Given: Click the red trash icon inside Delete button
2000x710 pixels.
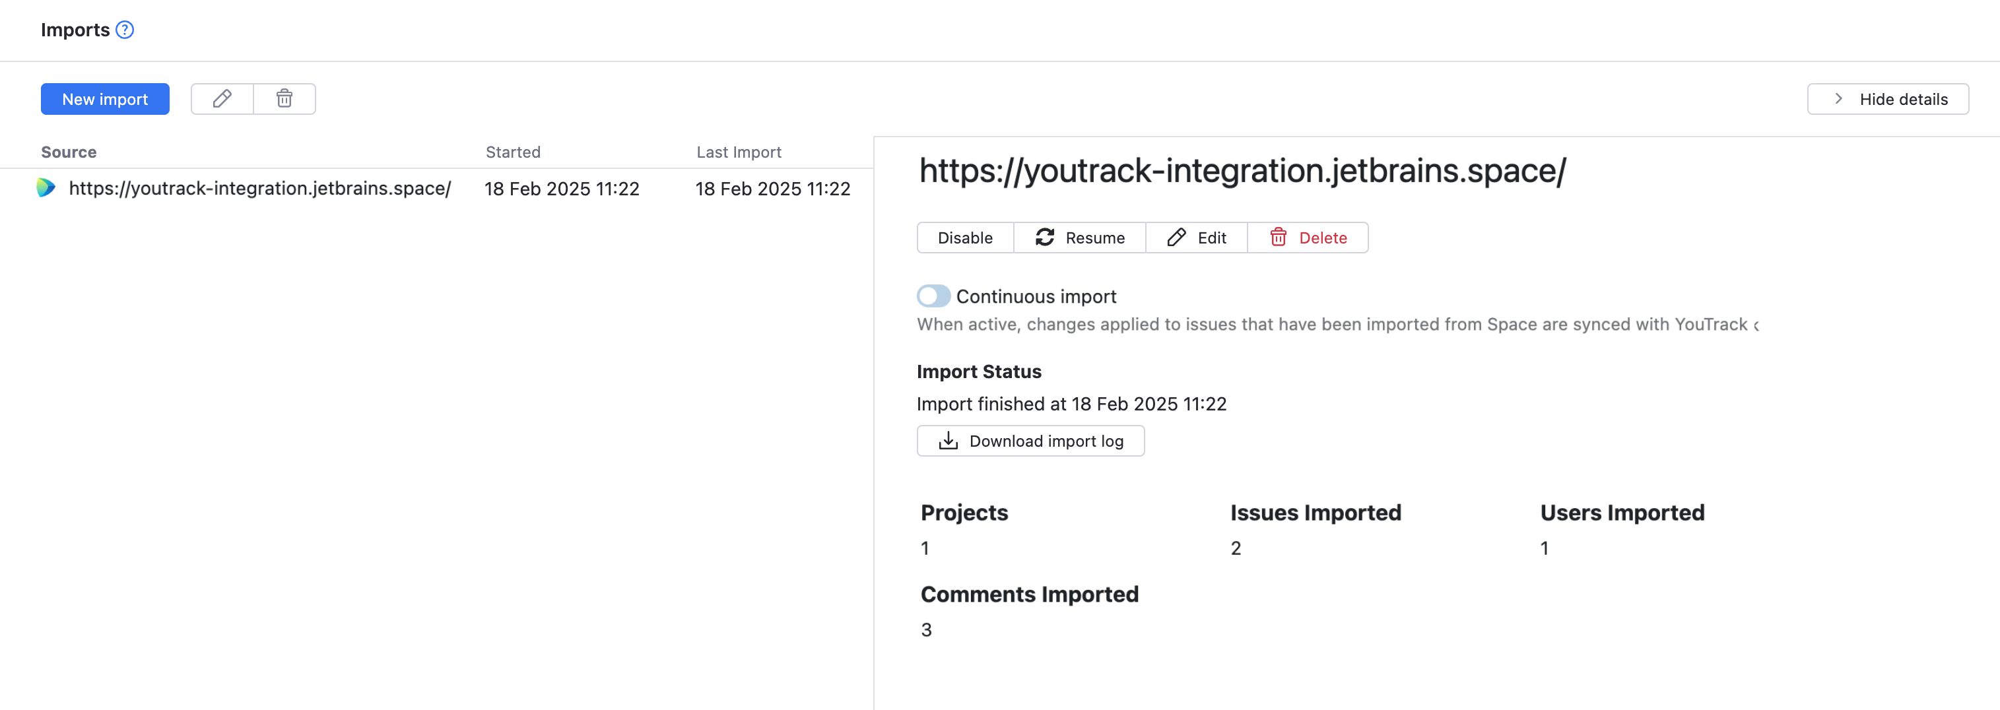Looking at the screenshot, I should pos(1278,238).
